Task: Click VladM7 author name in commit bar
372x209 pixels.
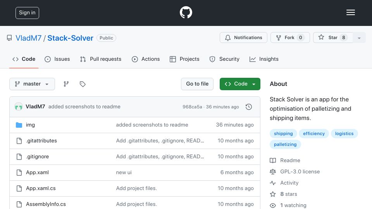Action: click(35, 107)
